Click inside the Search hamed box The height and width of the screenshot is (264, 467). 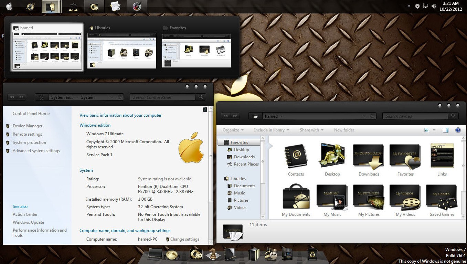pos(415,116)
